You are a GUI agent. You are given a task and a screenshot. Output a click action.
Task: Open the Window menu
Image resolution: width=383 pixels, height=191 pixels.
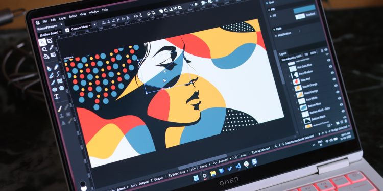(94, 12)
